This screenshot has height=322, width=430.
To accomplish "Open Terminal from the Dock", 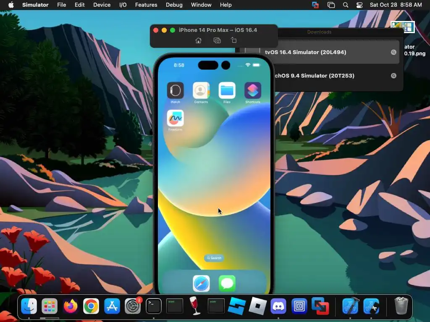I will click(x=154, y=306).
